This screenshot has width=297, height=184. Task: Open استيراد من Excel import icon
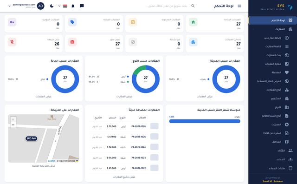(287, 133)
